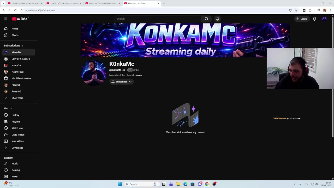
Task: Open the Chrome profile avatar
Action: 324,10
